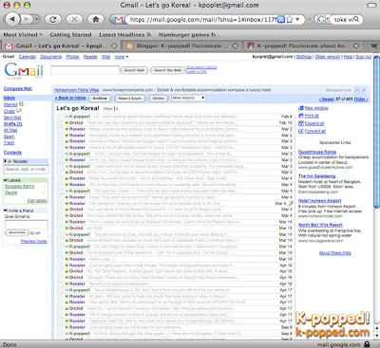Image resolution: width=380 pixels, height=348 pixels.
Task: Expand the Gmail 'more' links menu
Action: pos(122,57)
